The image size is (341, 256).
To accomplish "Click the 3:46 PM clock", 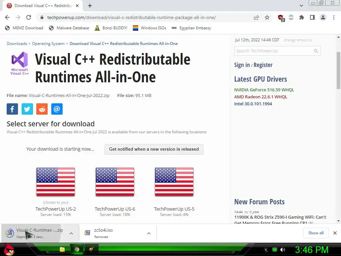I will coord(312,250).
